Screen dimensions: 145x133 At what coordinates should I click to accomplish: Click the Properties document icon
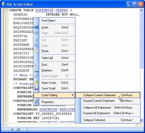point(36,102)
